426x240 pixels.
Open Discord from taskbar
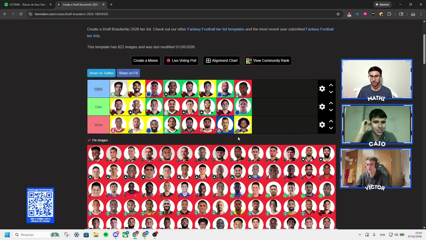(x=115, y=235)
